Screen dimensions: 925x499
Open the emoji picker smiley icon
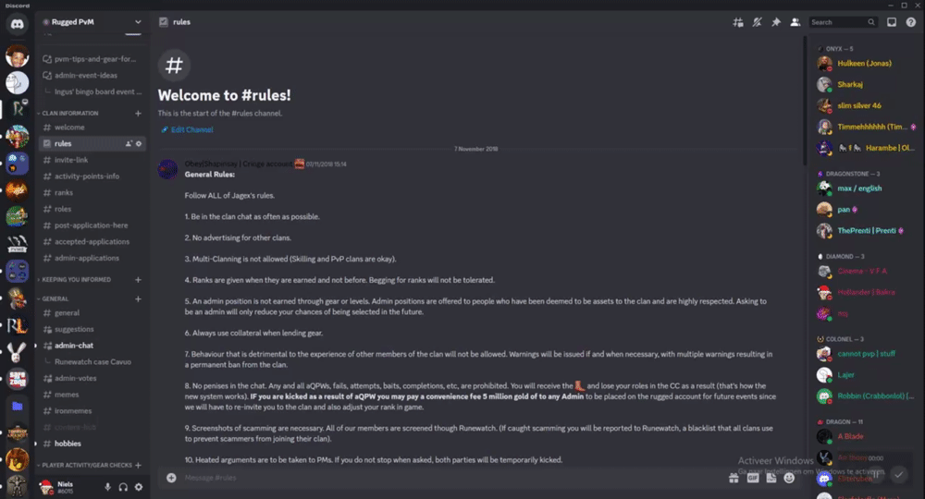click(x=789, y=478)
